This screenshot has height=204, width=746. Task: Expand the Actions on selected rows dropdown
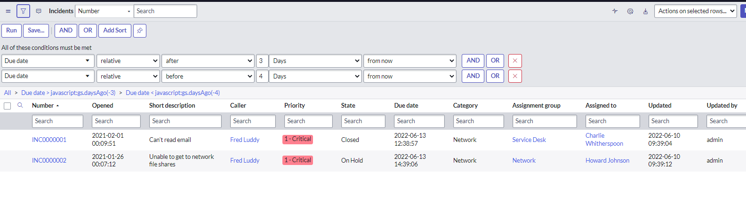695,11
